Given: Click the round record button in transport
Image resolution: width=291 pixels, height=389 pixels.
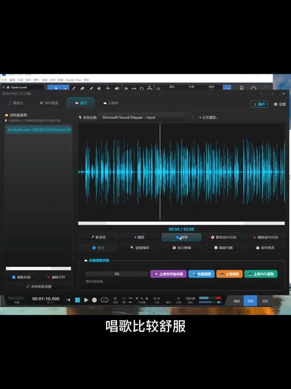Looking at the screenshot, I should (x=95, y=300).
